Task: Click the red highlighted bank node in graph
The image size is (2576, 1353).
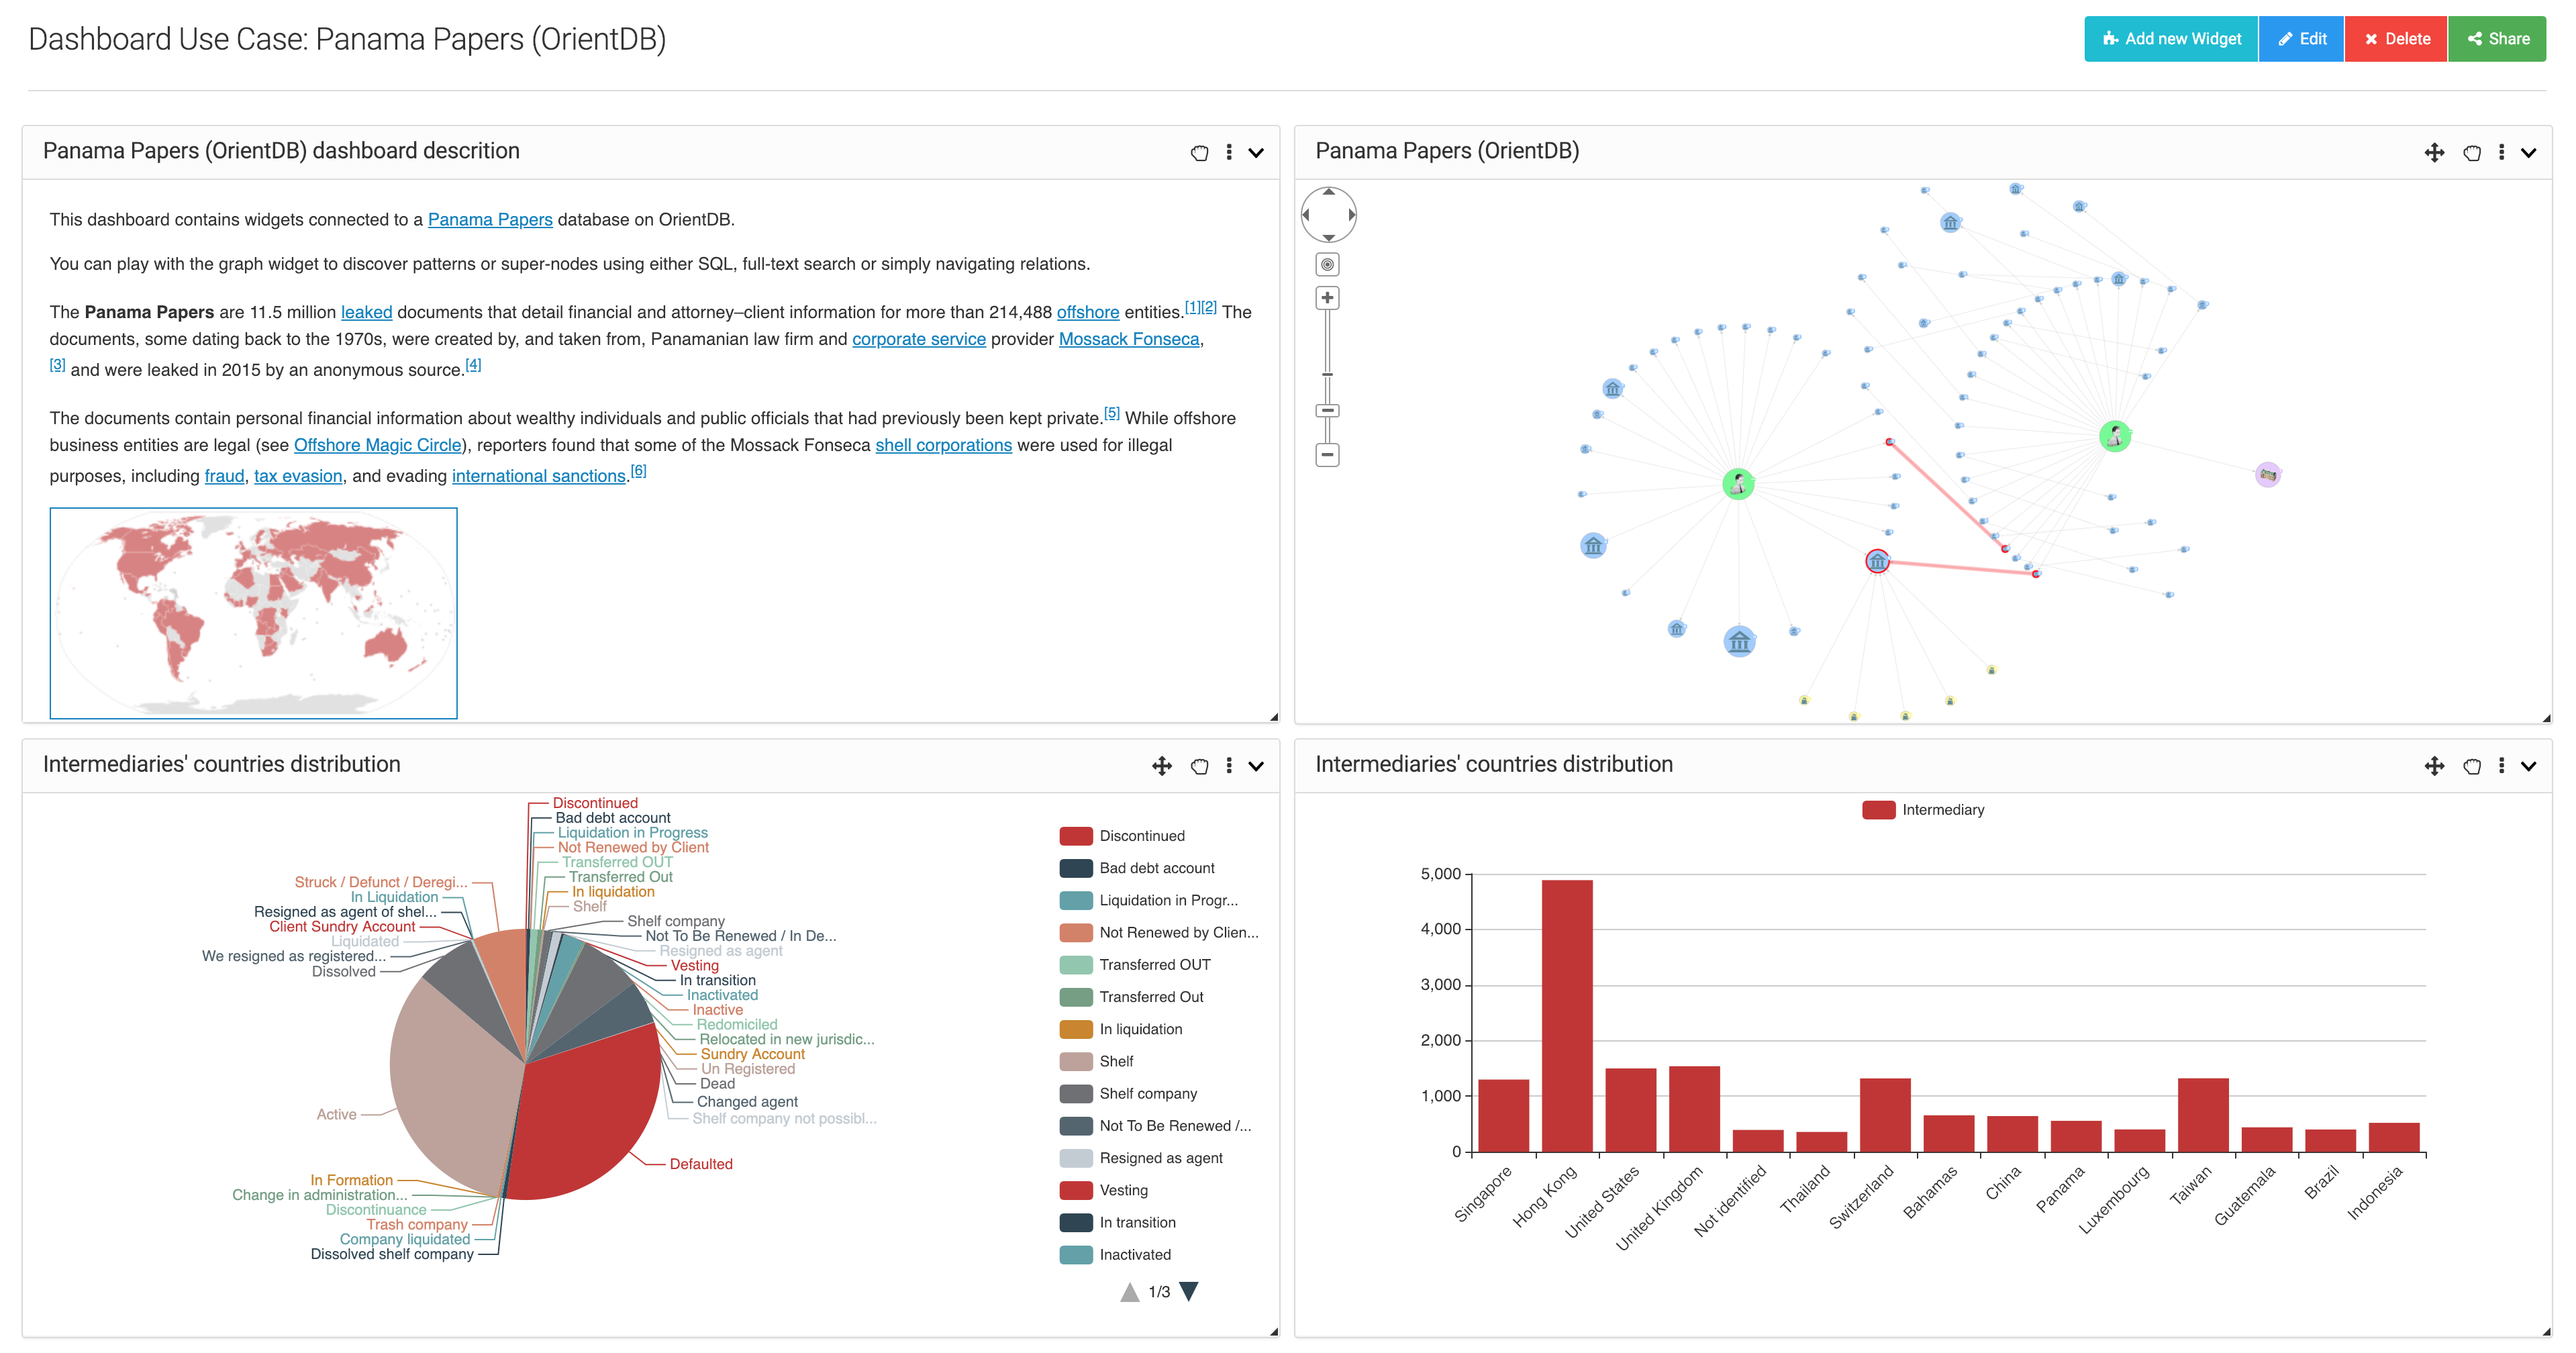Action: click(x=1877, y=561)
